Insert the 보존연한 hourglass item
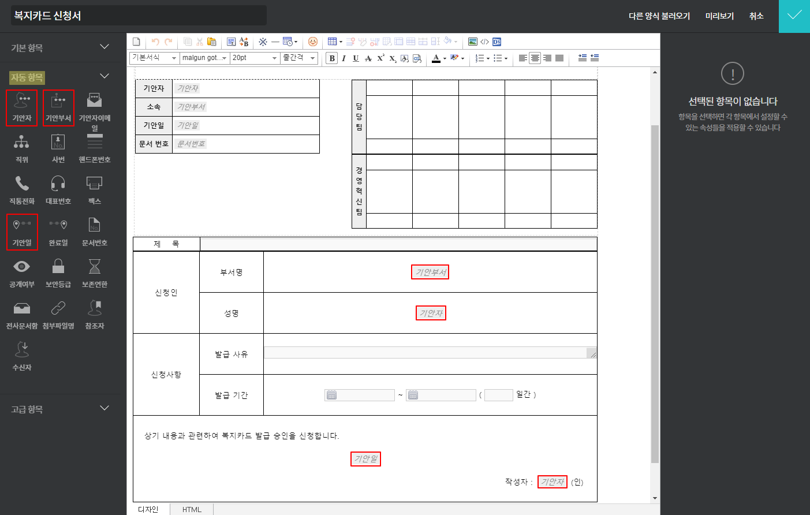The image size is (810, 515). click(x=94, y=267)
